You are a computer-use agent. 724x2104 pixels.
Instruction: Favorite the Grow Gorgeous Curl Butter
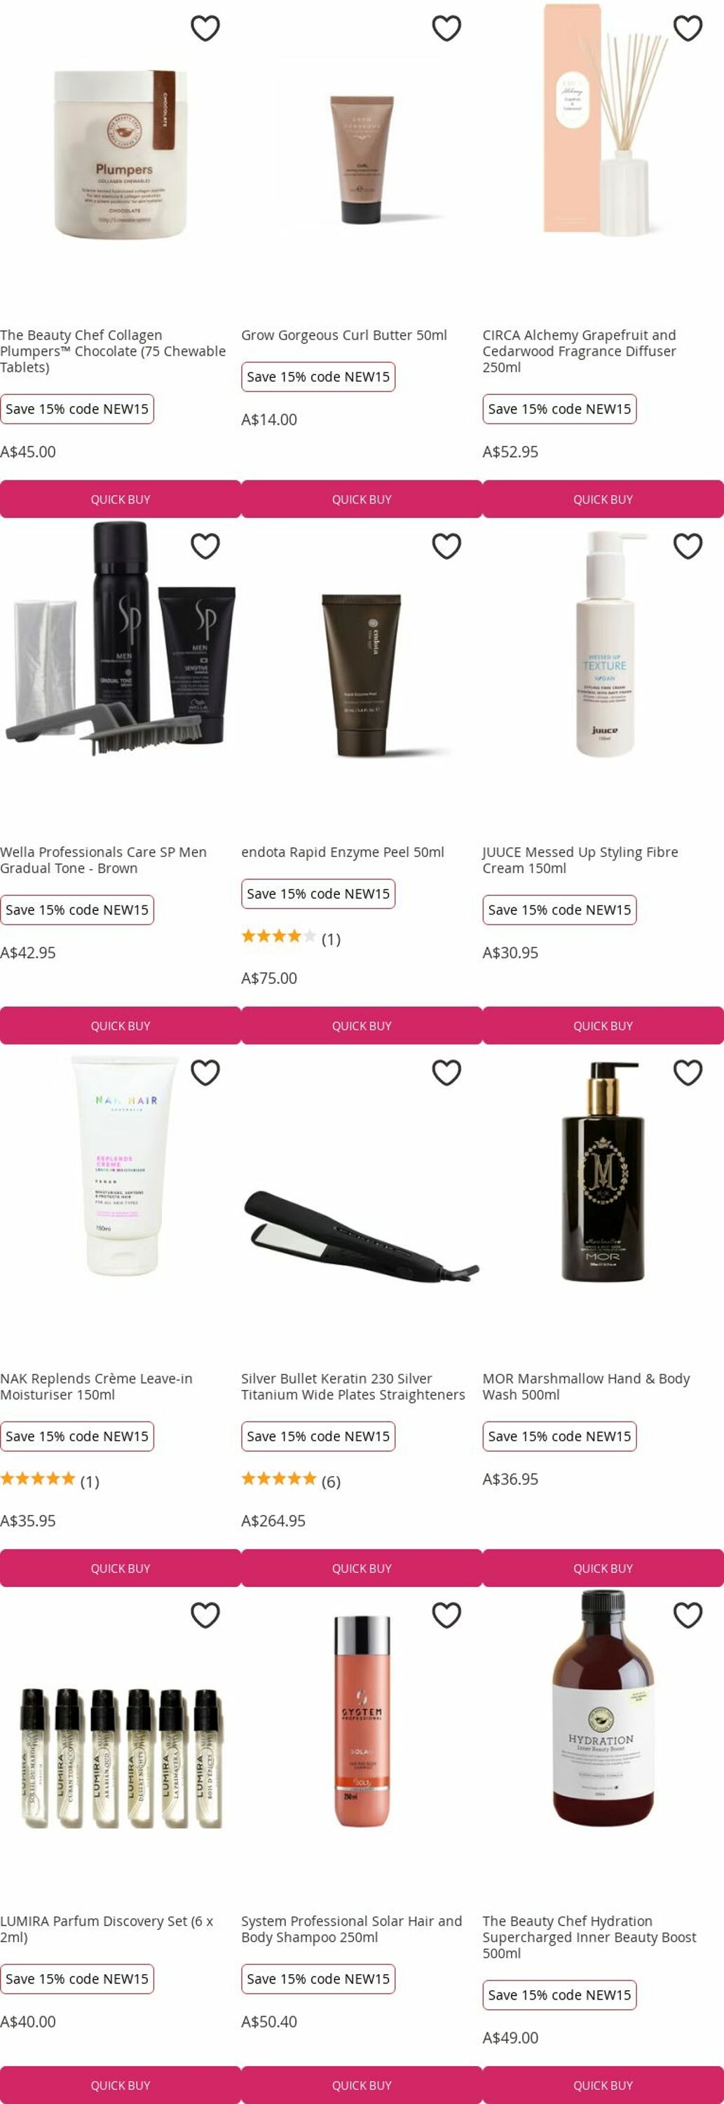446,29
